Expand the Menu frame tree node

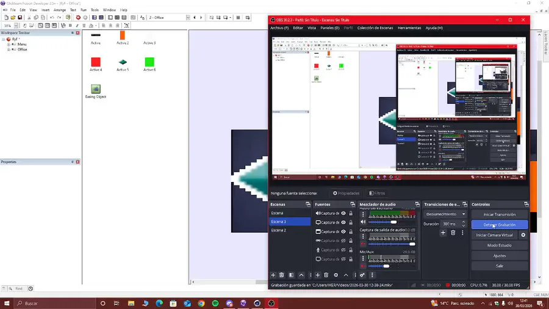click(9, 45)
